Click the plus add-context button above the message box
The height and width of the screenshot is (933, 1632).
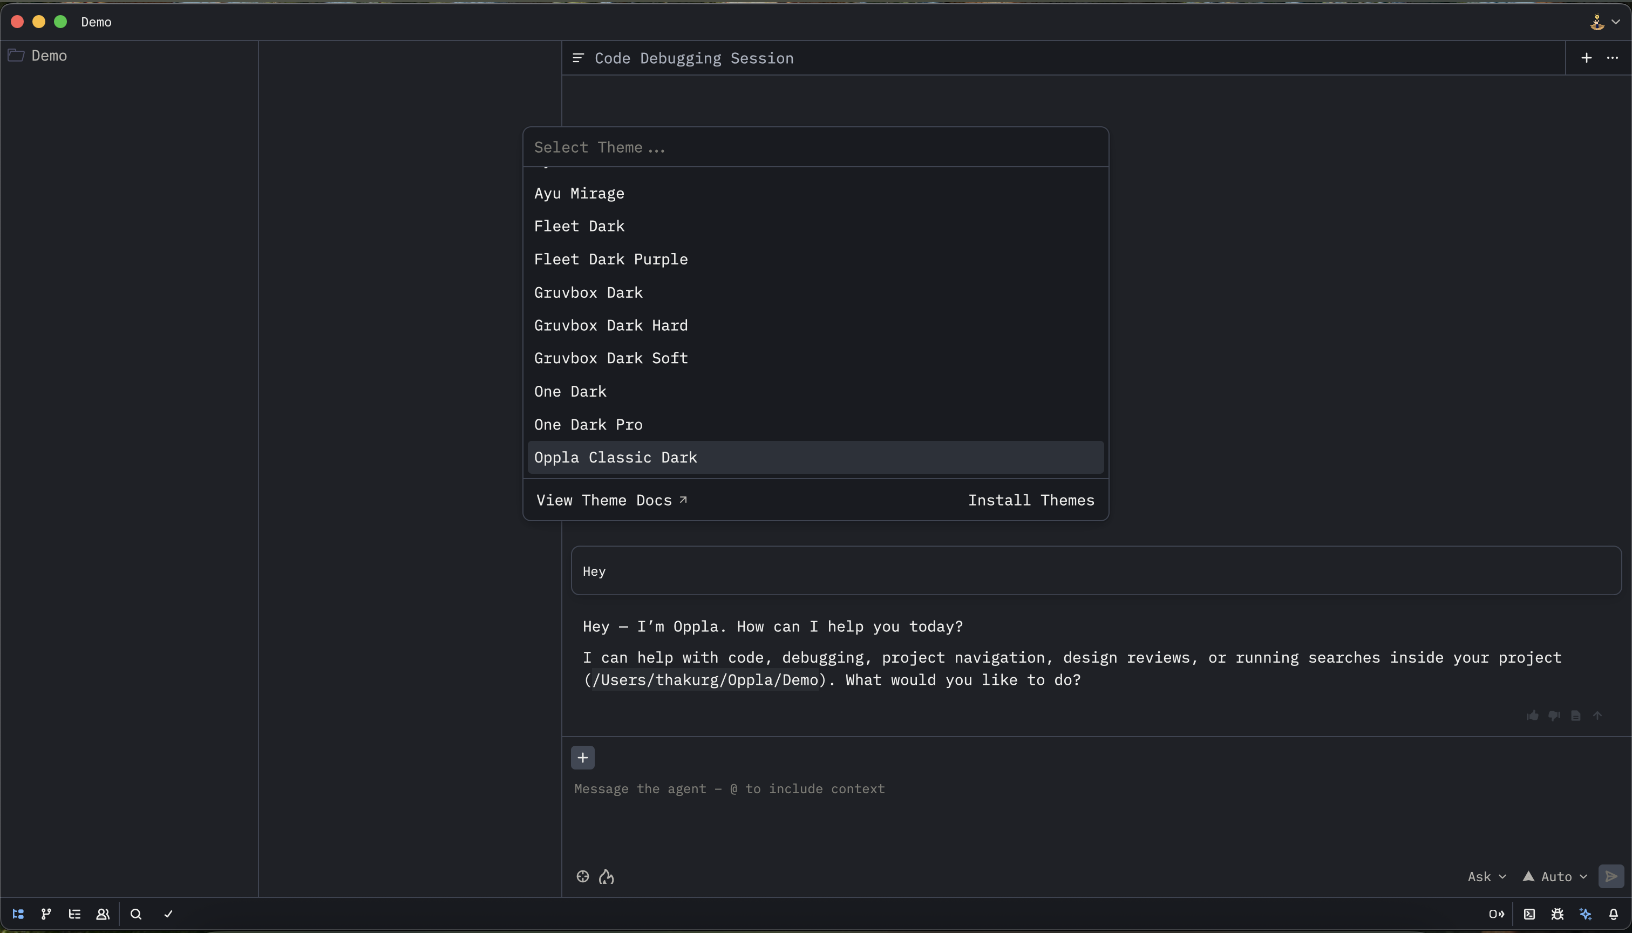(x=582, y=758)
